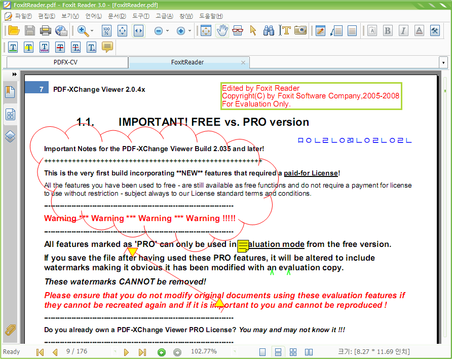The image size is (452, 359).
Task: Open tools settings wrench icon
Action: (435, 30)
